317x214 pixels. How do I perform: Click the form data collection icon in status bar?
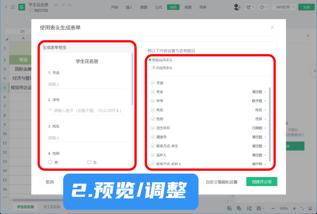(x=229, y=208)
